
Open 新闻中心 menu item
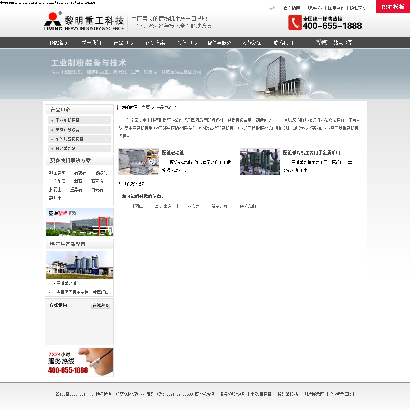[187, 43]
